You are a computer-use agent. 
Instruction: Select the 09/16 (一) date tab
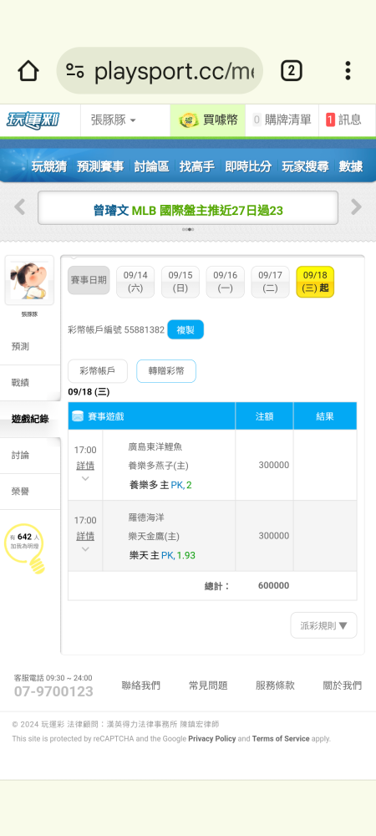226,282
